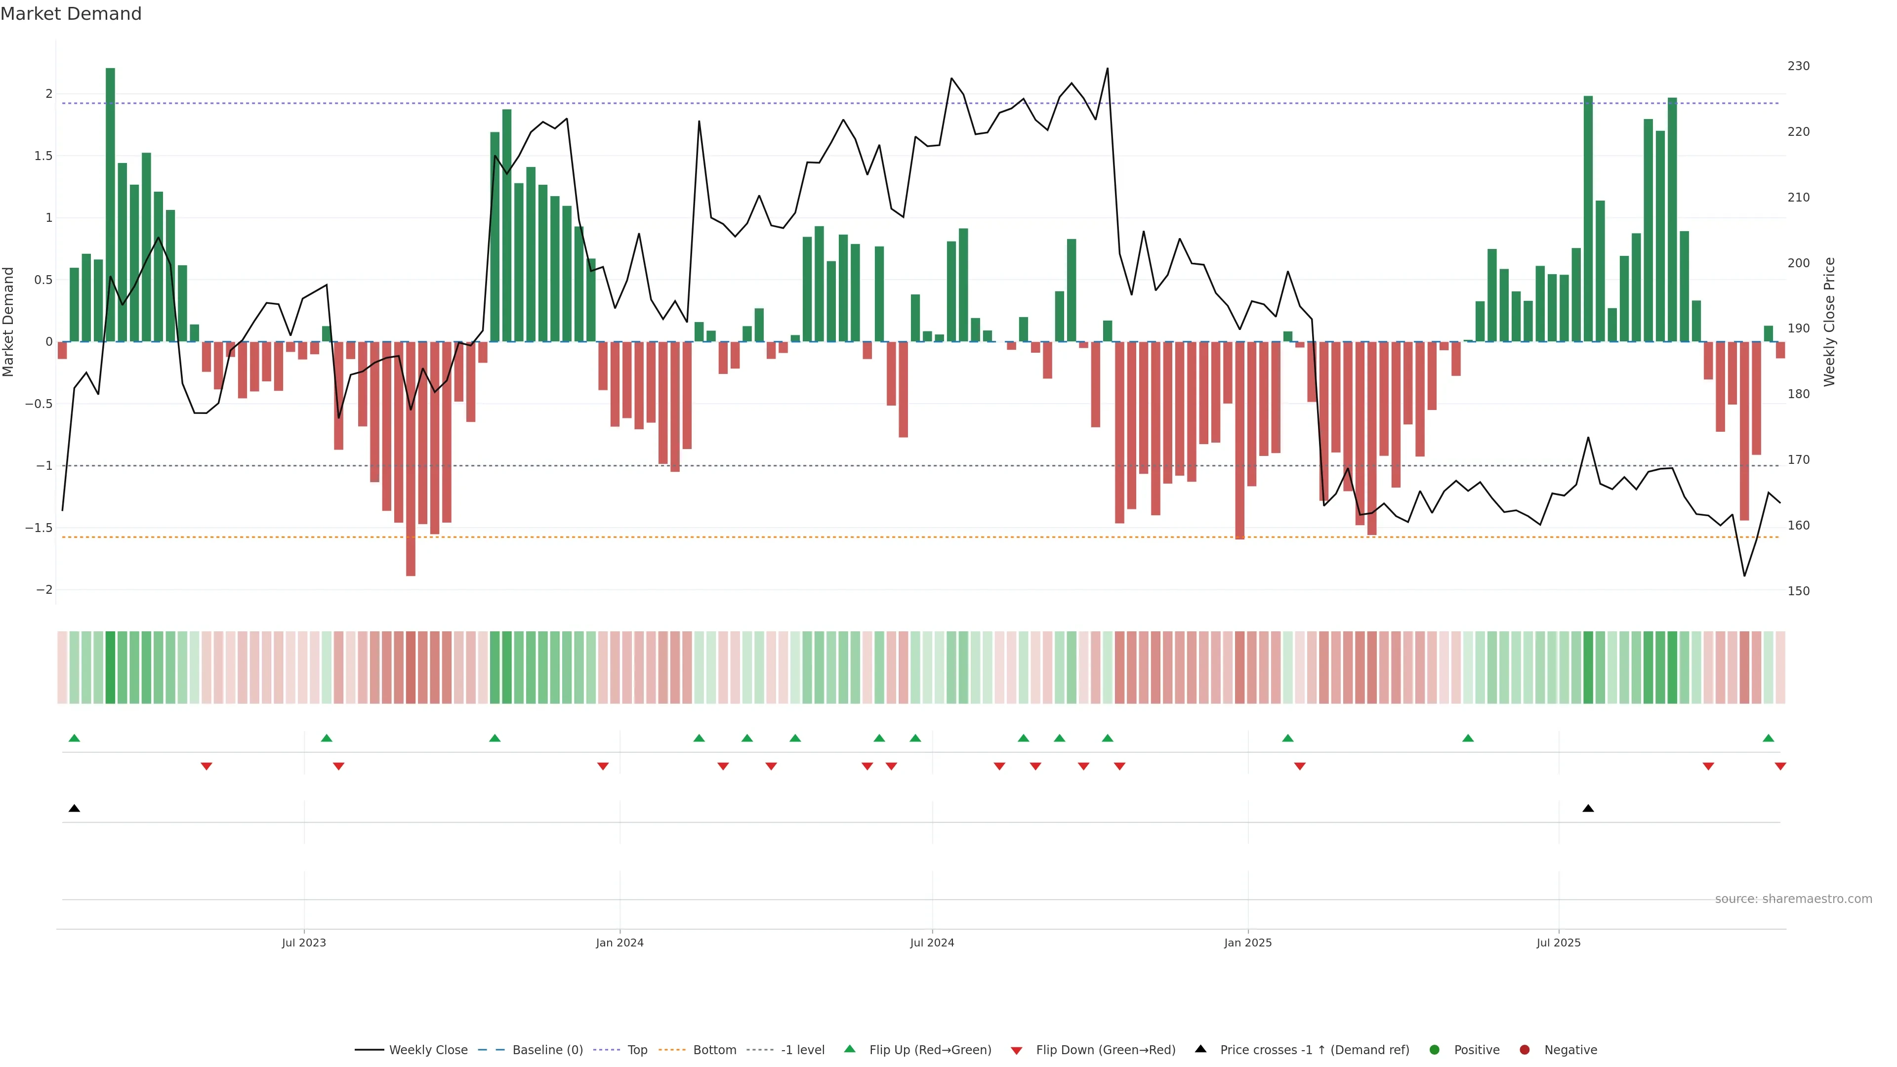Click the black price-cross marker near July 2025
The image size is (1897, 1067).
pyautogui.click(x=1588, y=809)
